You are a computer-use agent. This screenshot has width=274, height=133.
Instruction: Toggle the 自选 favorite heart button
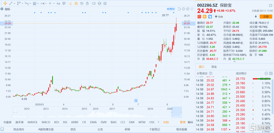coord(218,17)
